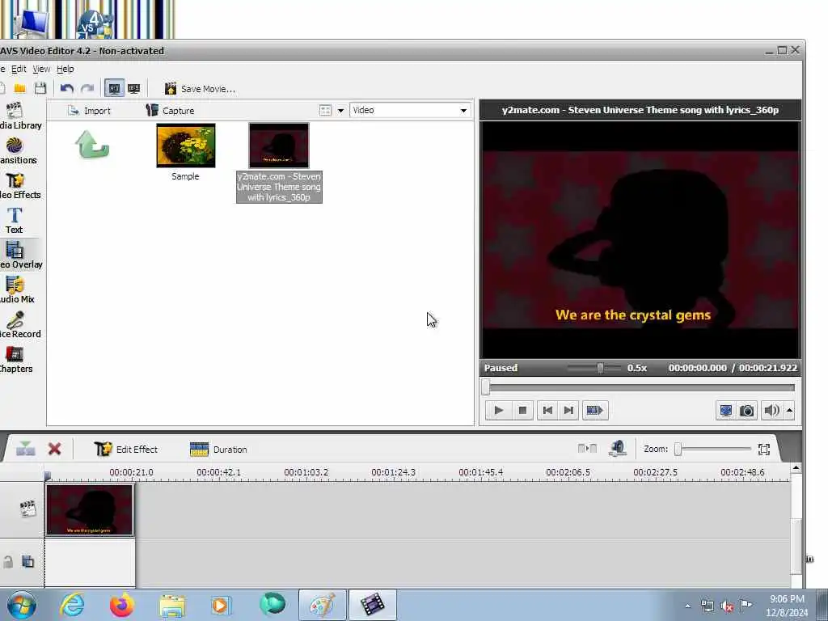This screenshot has height=621, width=828.
Task: Click Save Movie button
Action: point(200,89)
